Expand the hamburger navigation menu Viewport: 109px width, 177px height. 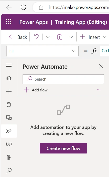[x=9, y=65]
